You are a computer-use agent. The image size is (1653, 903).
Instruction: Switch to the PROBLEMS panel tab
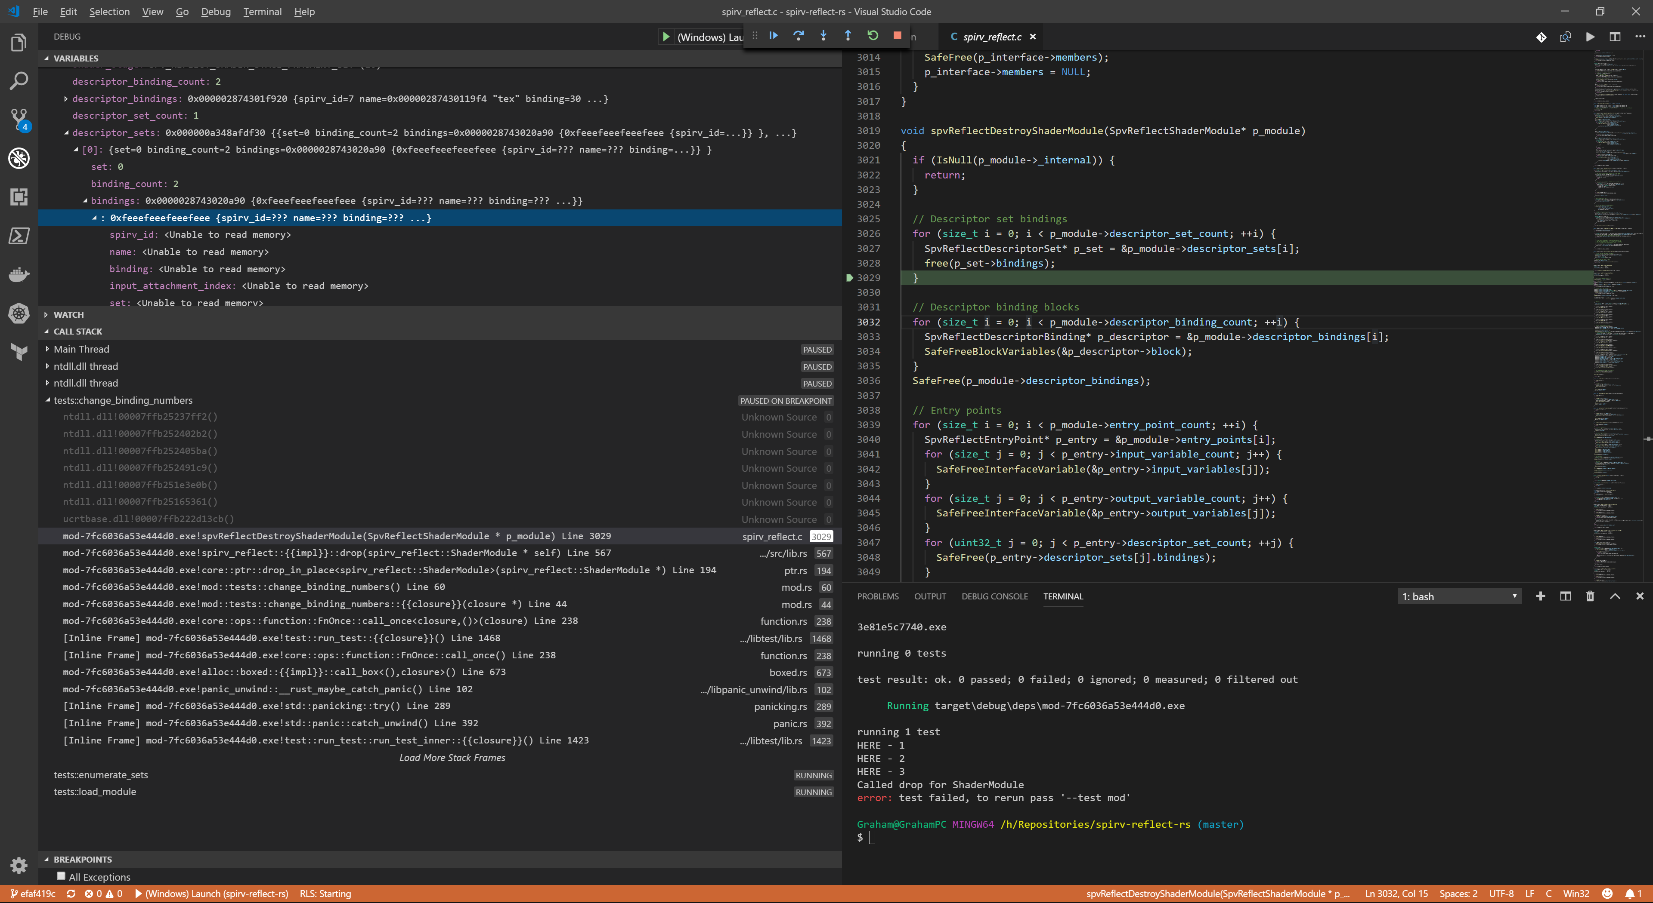(x=878, y=597)
